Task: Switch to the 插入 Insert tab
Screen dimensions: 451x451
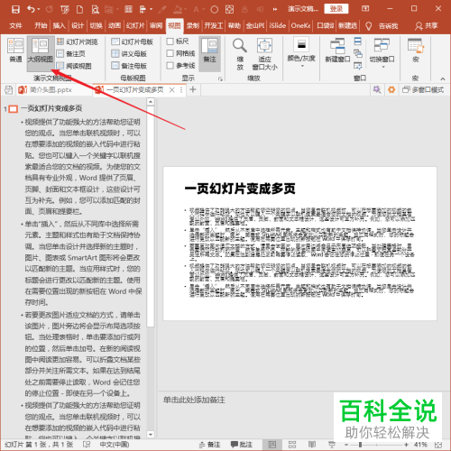Action: [60, 25]
